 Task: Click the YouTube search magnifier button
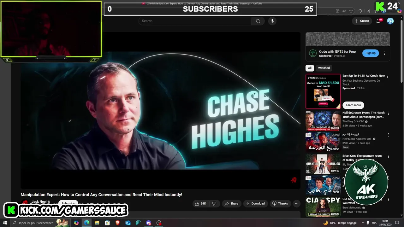[x=258, y=21]
